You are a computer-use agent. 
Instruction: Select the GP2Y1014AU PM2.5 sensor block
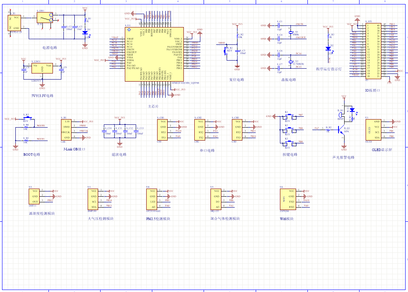153,198
